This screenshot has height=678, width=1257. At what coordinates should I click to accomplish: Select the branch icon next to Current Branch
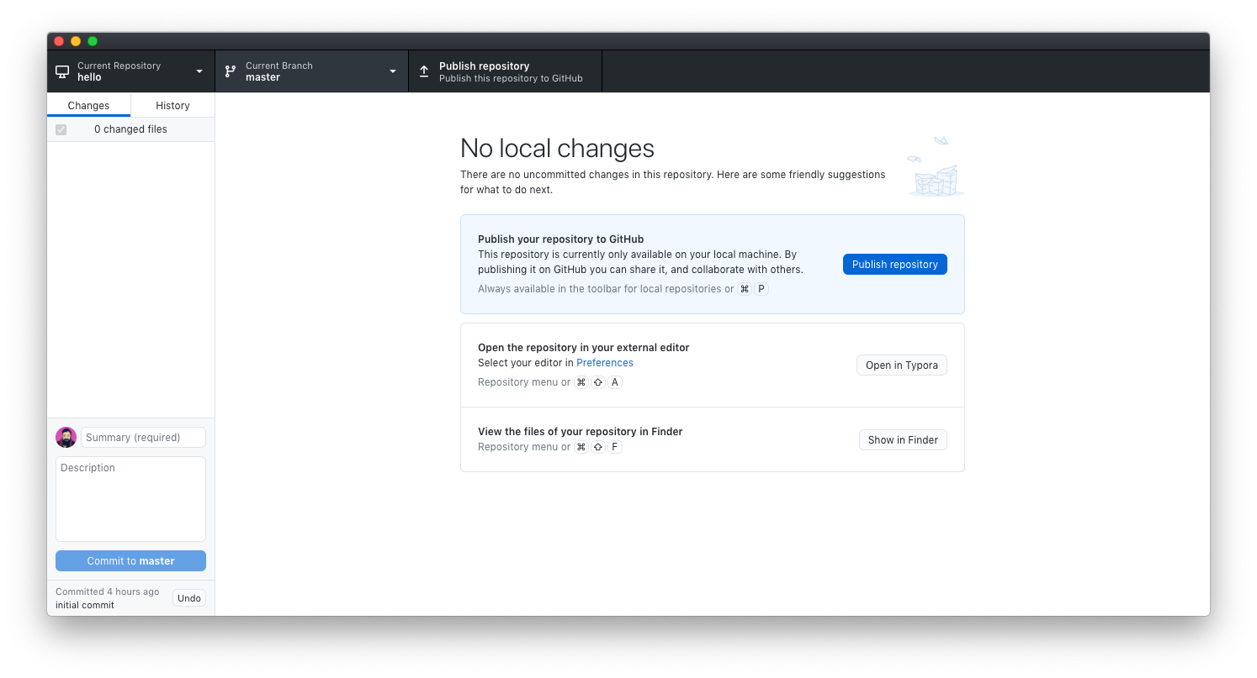tap(231, 71)
